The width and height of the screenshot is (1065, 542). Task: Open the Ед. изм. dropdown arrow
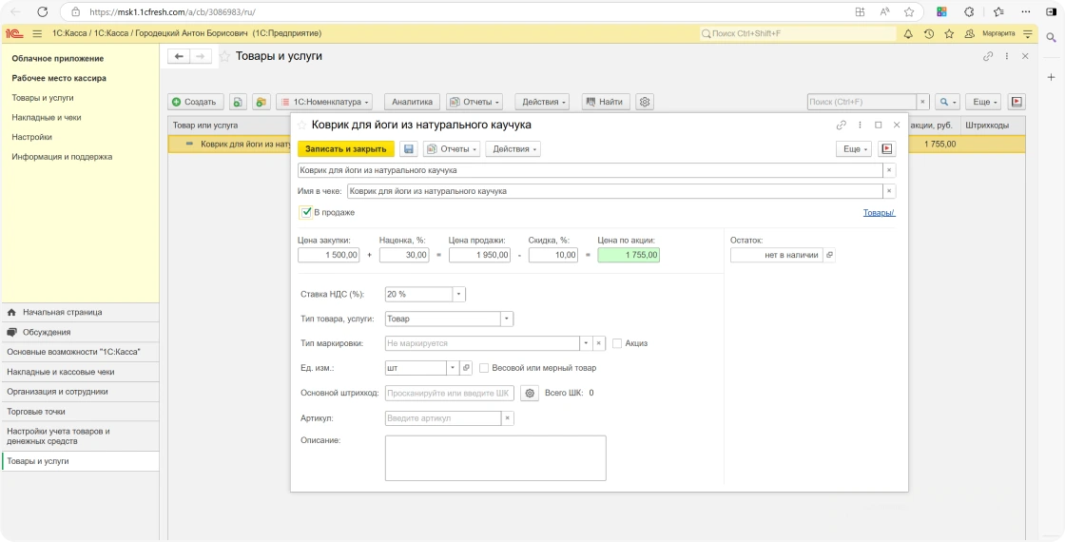453,368
